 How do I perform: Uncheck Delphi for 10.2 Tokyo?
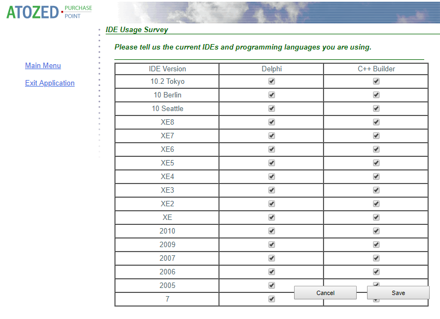point(271,81)
